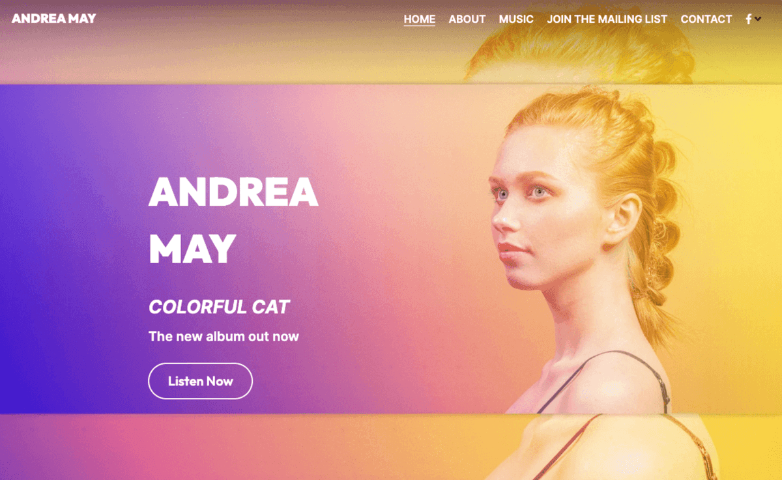The width and height of the screenshot is (782, 480).
Task: Navigate to the MUSIC page
Action: [x=516, y=19]
